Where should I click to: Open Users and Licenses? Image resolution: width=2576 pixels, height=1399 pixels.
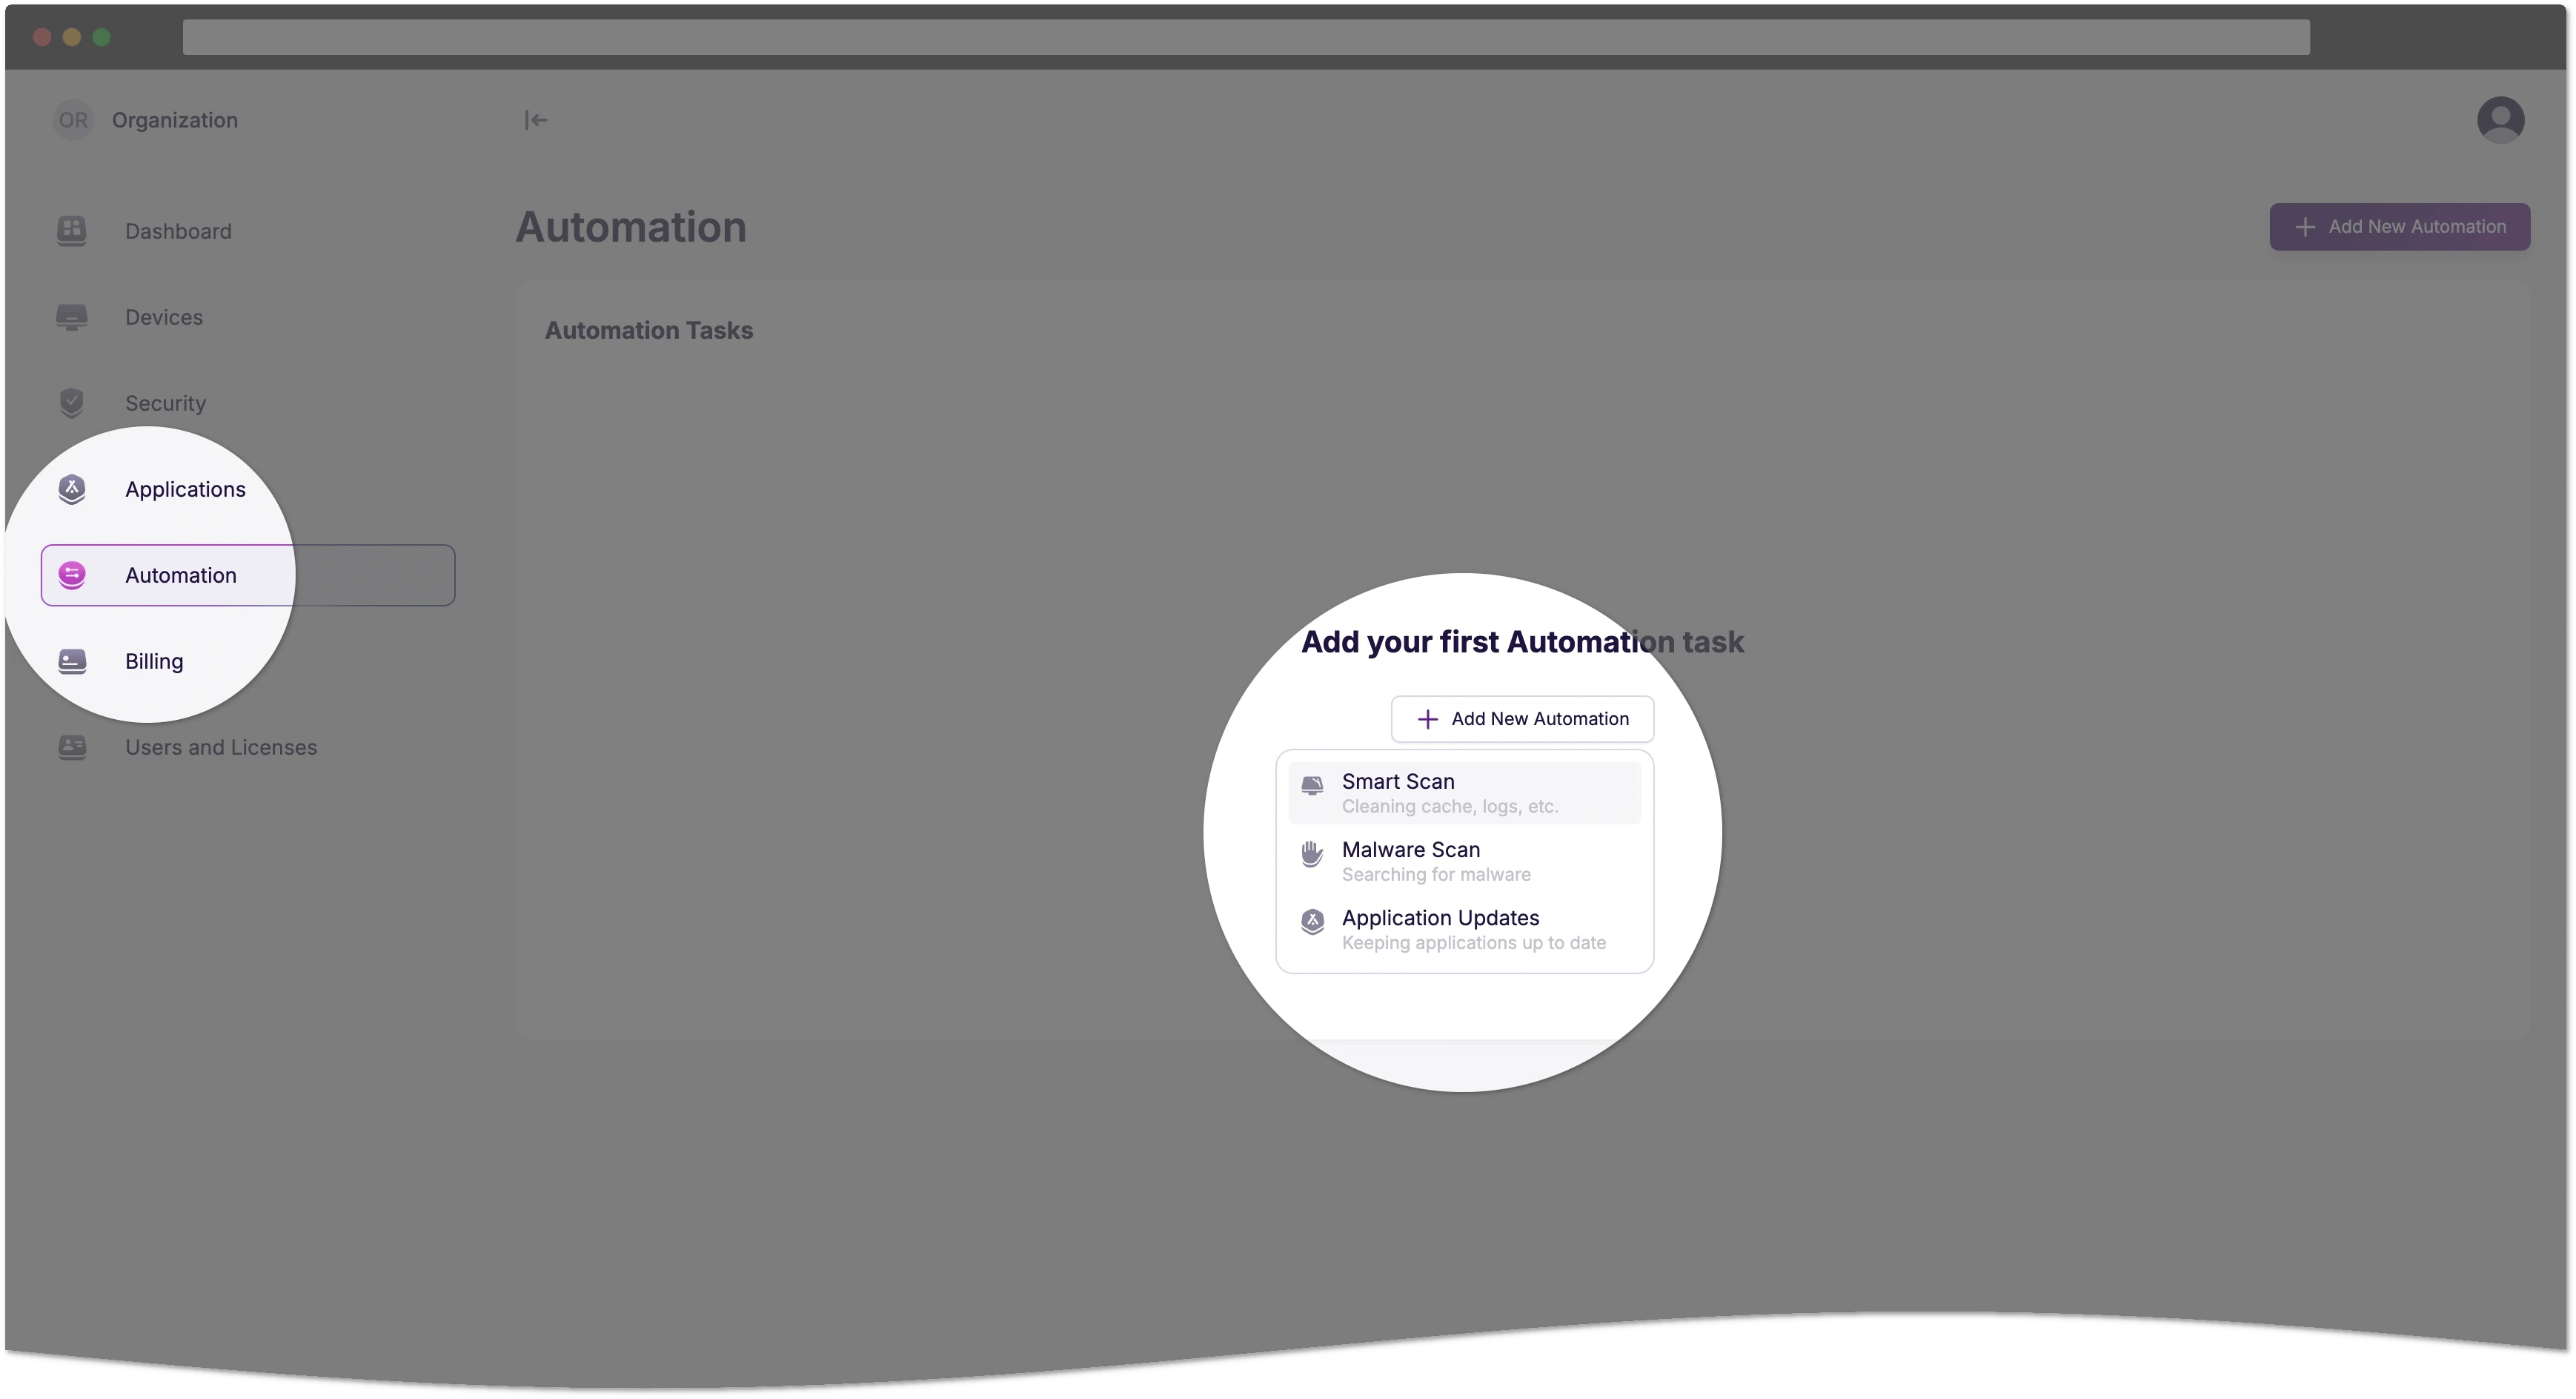(x=221, y=747)
